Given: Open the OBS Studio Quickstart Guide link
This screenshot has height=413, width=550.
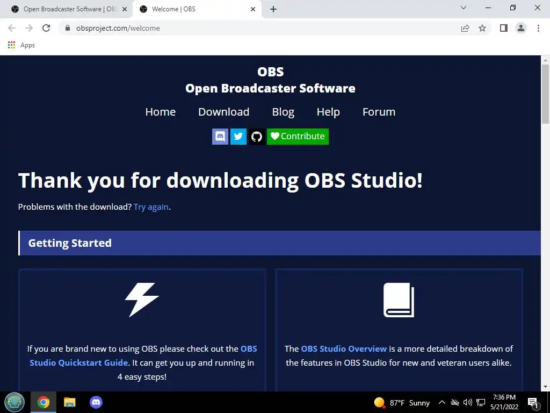Looking at the screenshot, I should (x=143, y=356).
